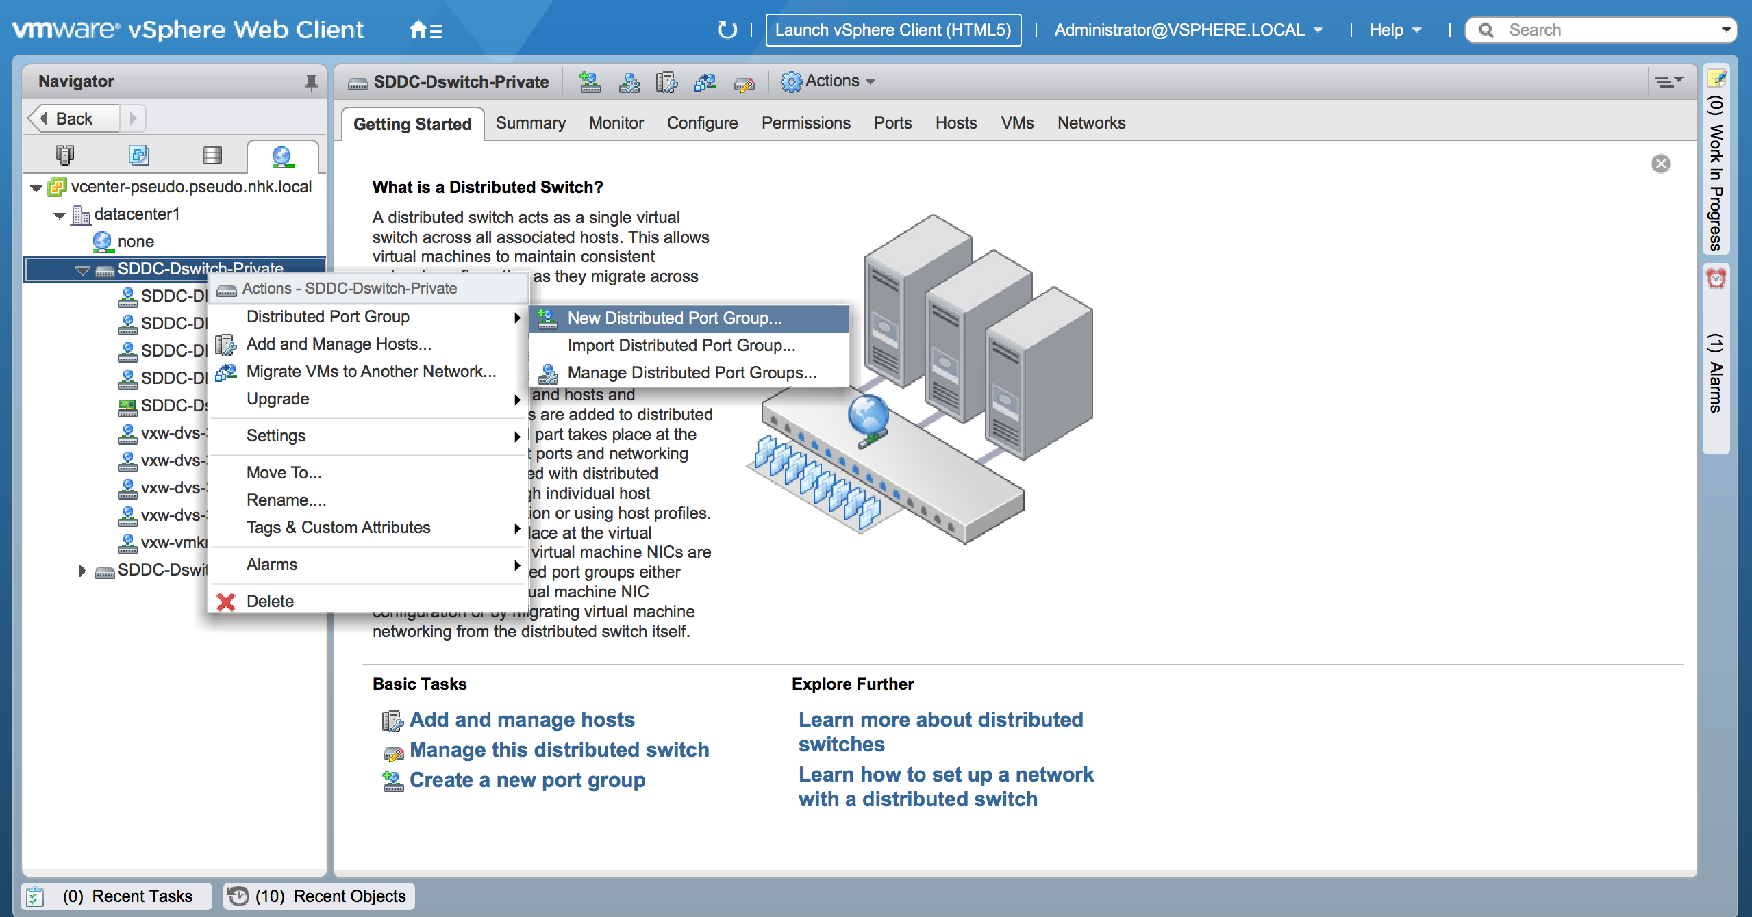Viewport: 1752px width, 917px height.
Task: Open Distributed Port Group submenu entry
Action: pyautogui.click(x=368, y=317)
